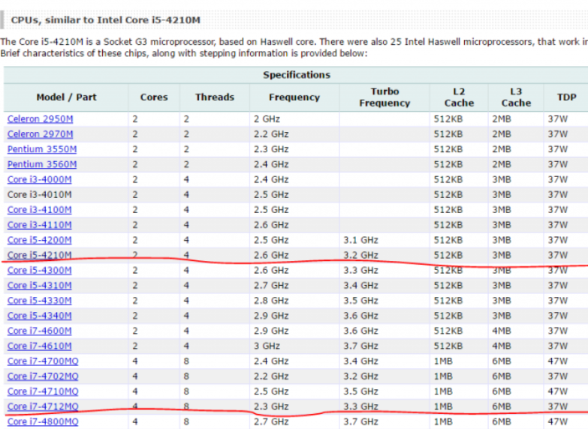The width and height of the screenshot is (588, 429).
Task: Click the 4MB L3 cache of Core i7-4600M
Action: (x=502, y=331)
